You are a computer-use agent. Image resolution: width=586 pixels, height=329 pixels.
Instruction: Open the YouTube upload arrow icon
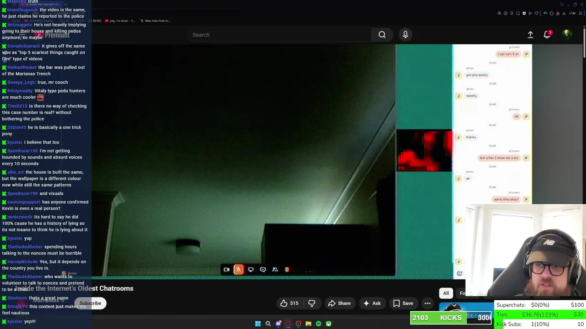(530, 35)
